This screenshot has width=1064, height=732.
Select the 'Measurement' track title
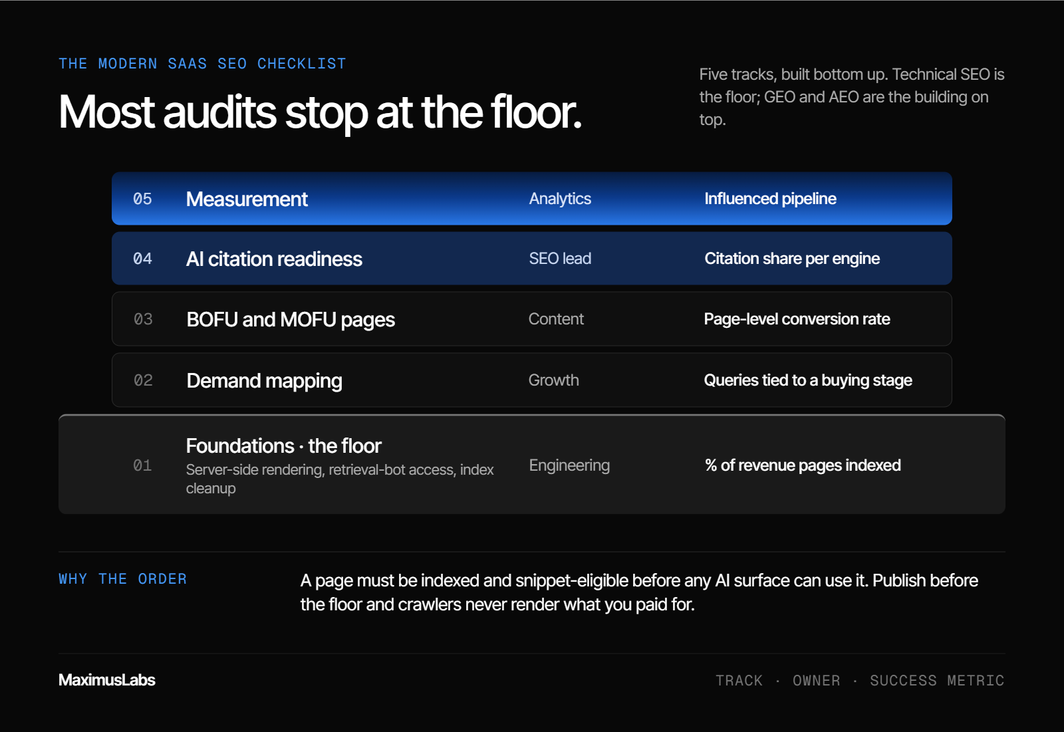[x=247, y=199]
